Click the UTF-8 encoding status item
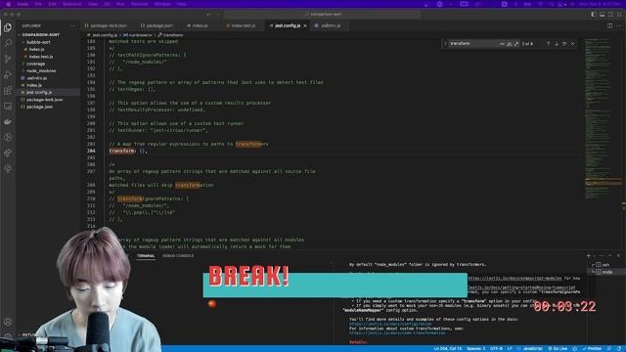The width and height of the screenshot is (626, 352). pos(496,349)
